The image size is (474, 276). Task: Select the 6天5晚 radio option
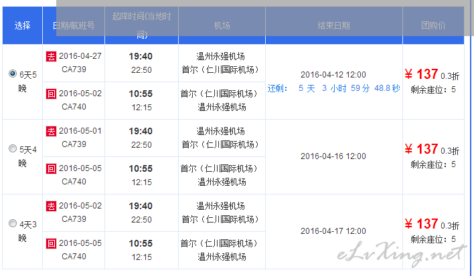click(12, 74)
